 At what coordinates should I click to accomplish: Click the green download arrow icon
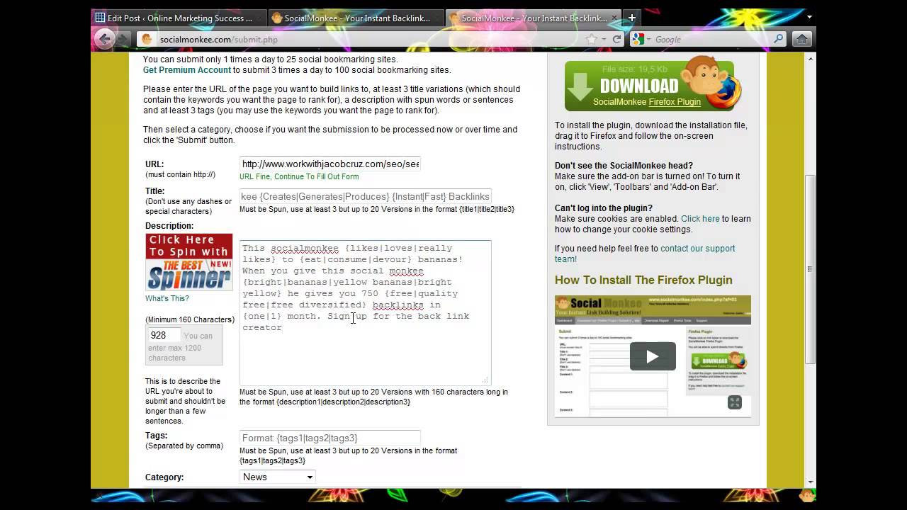coord(580,86)
